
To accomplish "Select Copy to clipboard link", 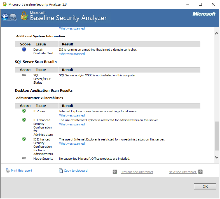I will click(76, 171).
